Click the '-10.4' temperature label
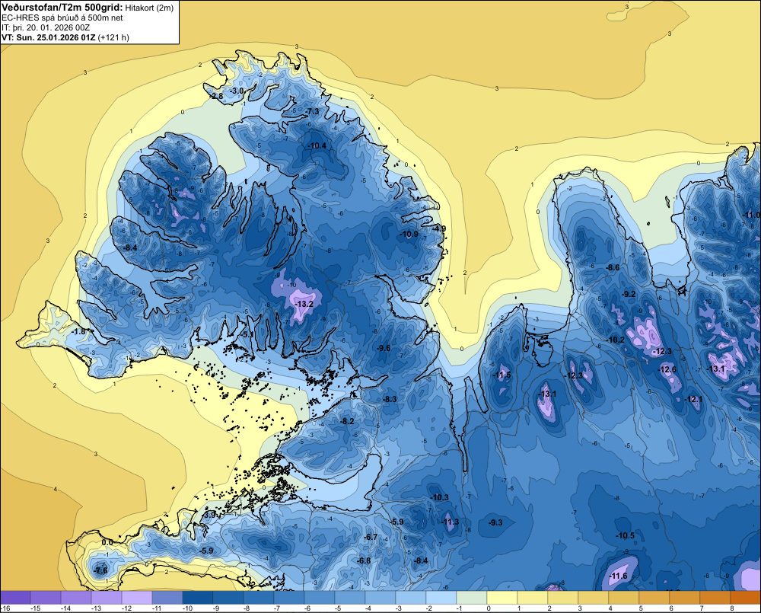 [x=317, y=145]
